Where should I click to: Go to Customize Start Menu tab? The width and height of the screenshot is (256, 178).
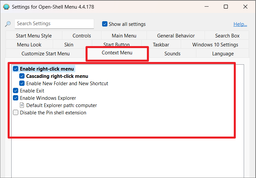(45, 53)
